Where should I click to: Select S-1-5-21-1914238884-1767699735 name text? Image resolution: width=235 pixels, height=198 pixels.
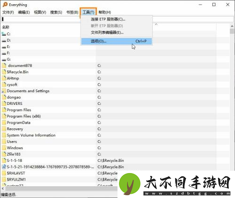pyautogui.click(x=50, y=167)
